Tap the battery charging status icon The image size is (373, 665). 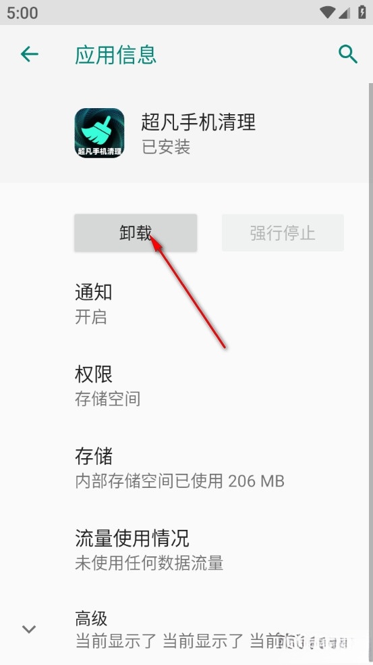(x=362, y=12)
